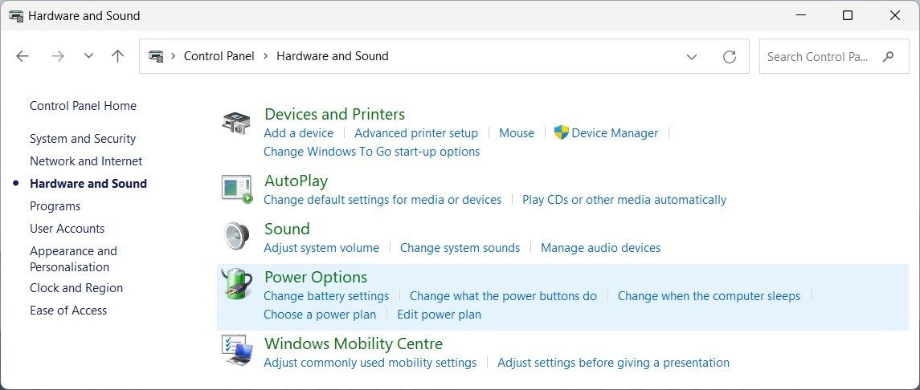Select System and Security in sidebar
This screenshot has width=920, height=390.
[83, 139]
